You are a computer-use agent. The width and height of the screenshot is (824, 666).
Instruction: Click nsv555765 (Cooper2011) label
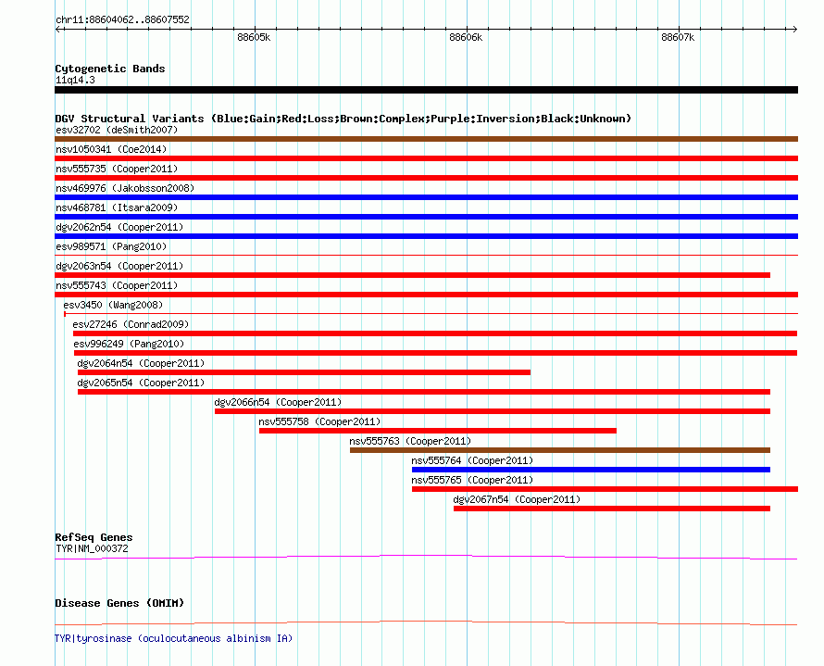click(472, 480)
